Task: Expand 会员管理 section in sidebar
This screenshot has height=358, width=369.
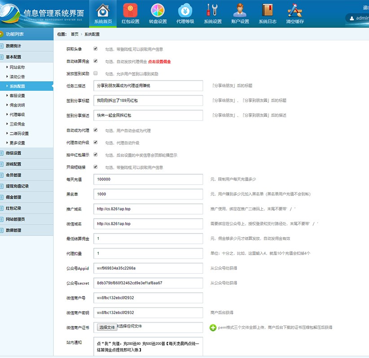Action: [x=13, y=175]
